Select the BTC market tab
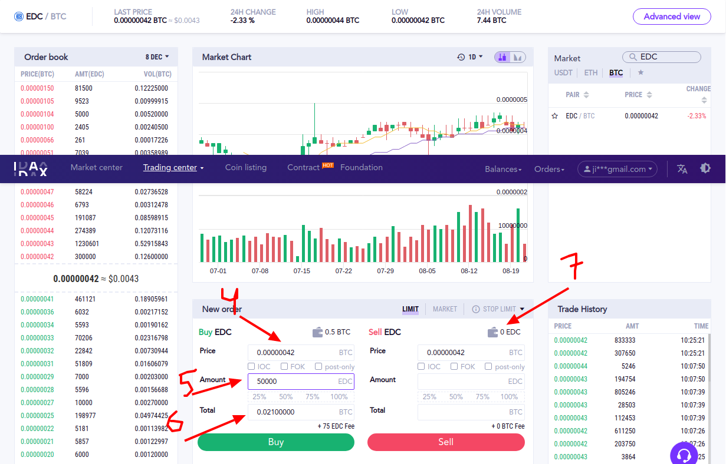Viewport: 726px width, 464px height. [x=616, y=73]
